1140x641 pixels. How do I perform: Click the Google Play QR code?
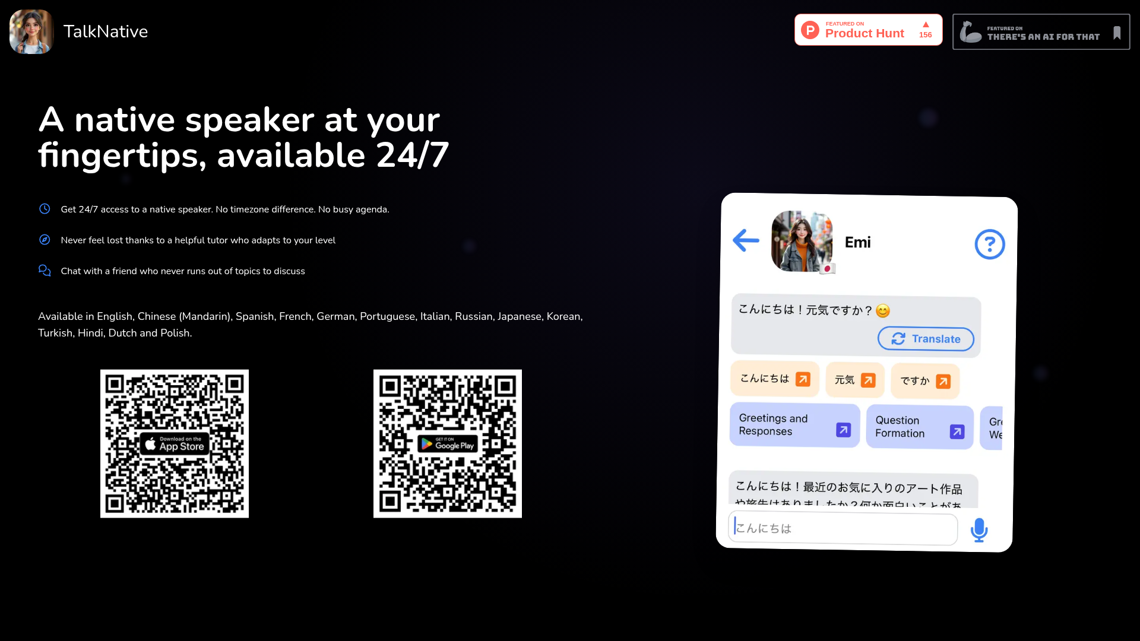coord(448,444)
